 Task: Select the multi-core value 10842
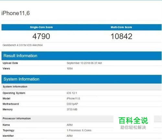121,36
